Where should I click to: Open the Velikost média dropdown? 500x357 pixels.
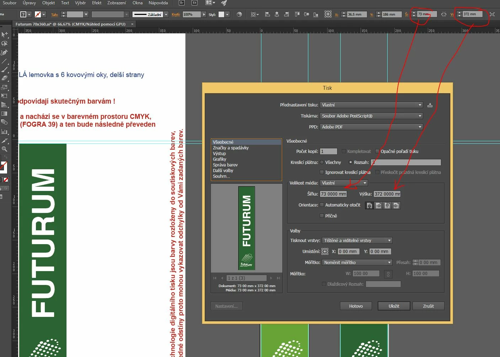click(x=344, y=183)
